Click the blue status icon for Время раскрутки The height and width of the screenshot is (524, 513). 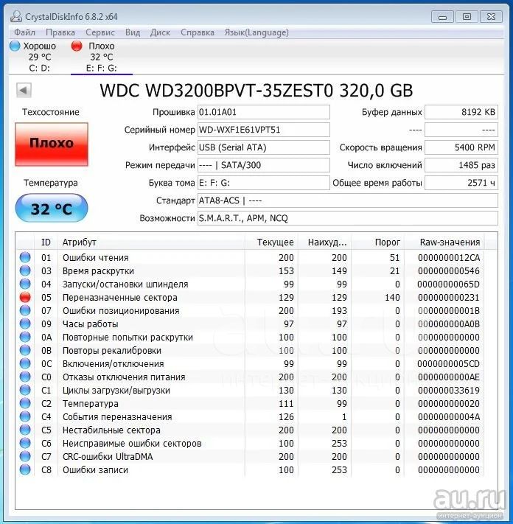(x=25, y=270)
